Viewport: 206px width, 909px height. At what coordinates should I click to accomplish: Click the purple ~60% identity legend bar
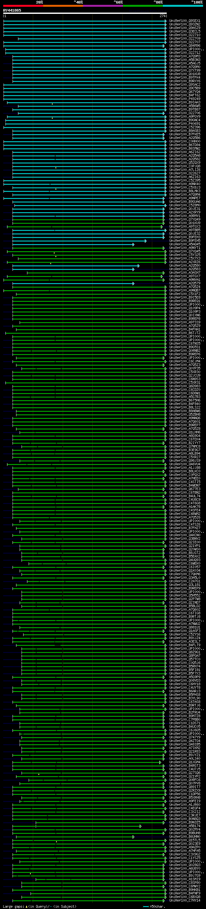click(103, 6)
